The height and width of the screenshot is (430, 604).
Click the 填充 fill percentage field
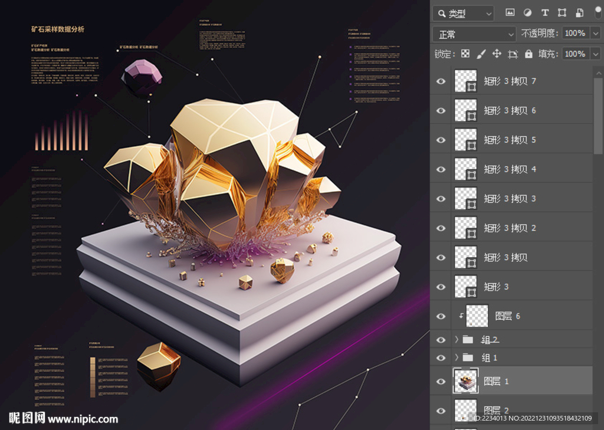pos(575,54)
